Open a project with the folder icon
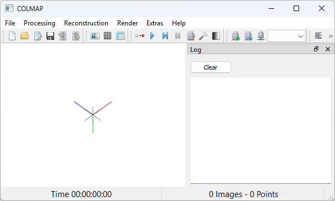The height and width of the screenshot is (201, 335). (x=25, y=36)
